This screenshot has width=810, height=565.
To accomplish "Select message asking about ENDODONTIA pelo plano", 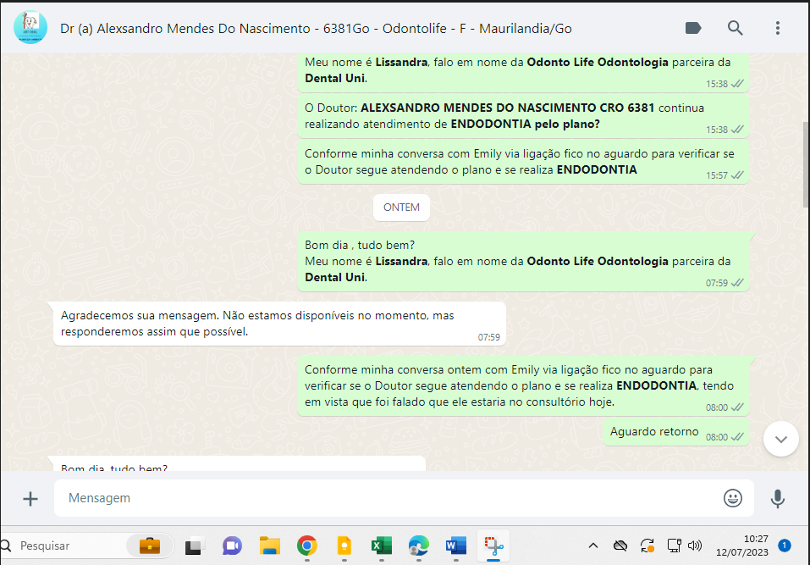I will click(523, 116).
